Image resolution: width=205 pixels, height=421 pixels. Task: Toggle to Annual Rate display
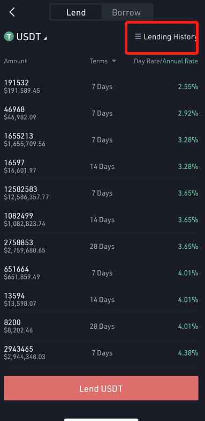click(x=180, y=61)
